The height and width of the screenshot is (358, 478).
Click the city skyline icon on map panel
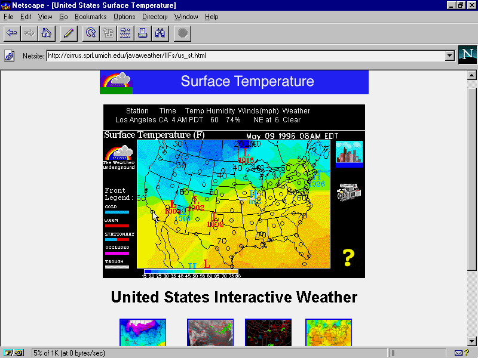point(349,154)
